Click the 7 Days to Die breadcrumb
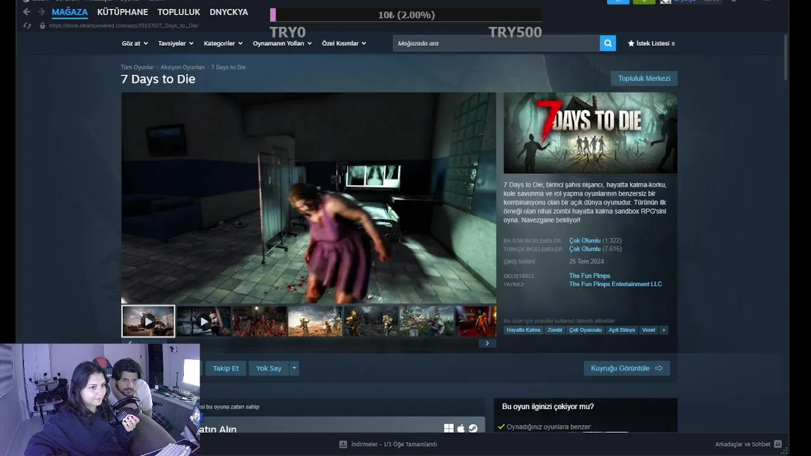The image size is (811, 456). (x=228, y=67)
